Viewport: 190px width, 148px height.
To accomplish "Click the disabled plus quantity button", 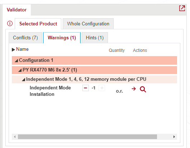I will click(102, 88).
